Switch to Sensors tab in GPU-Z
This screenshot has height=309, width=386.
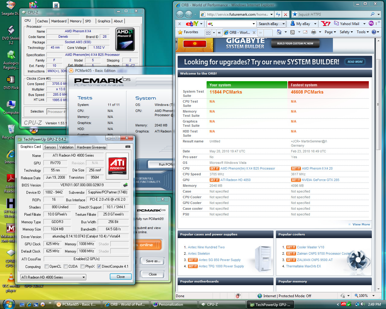(50, 147)
